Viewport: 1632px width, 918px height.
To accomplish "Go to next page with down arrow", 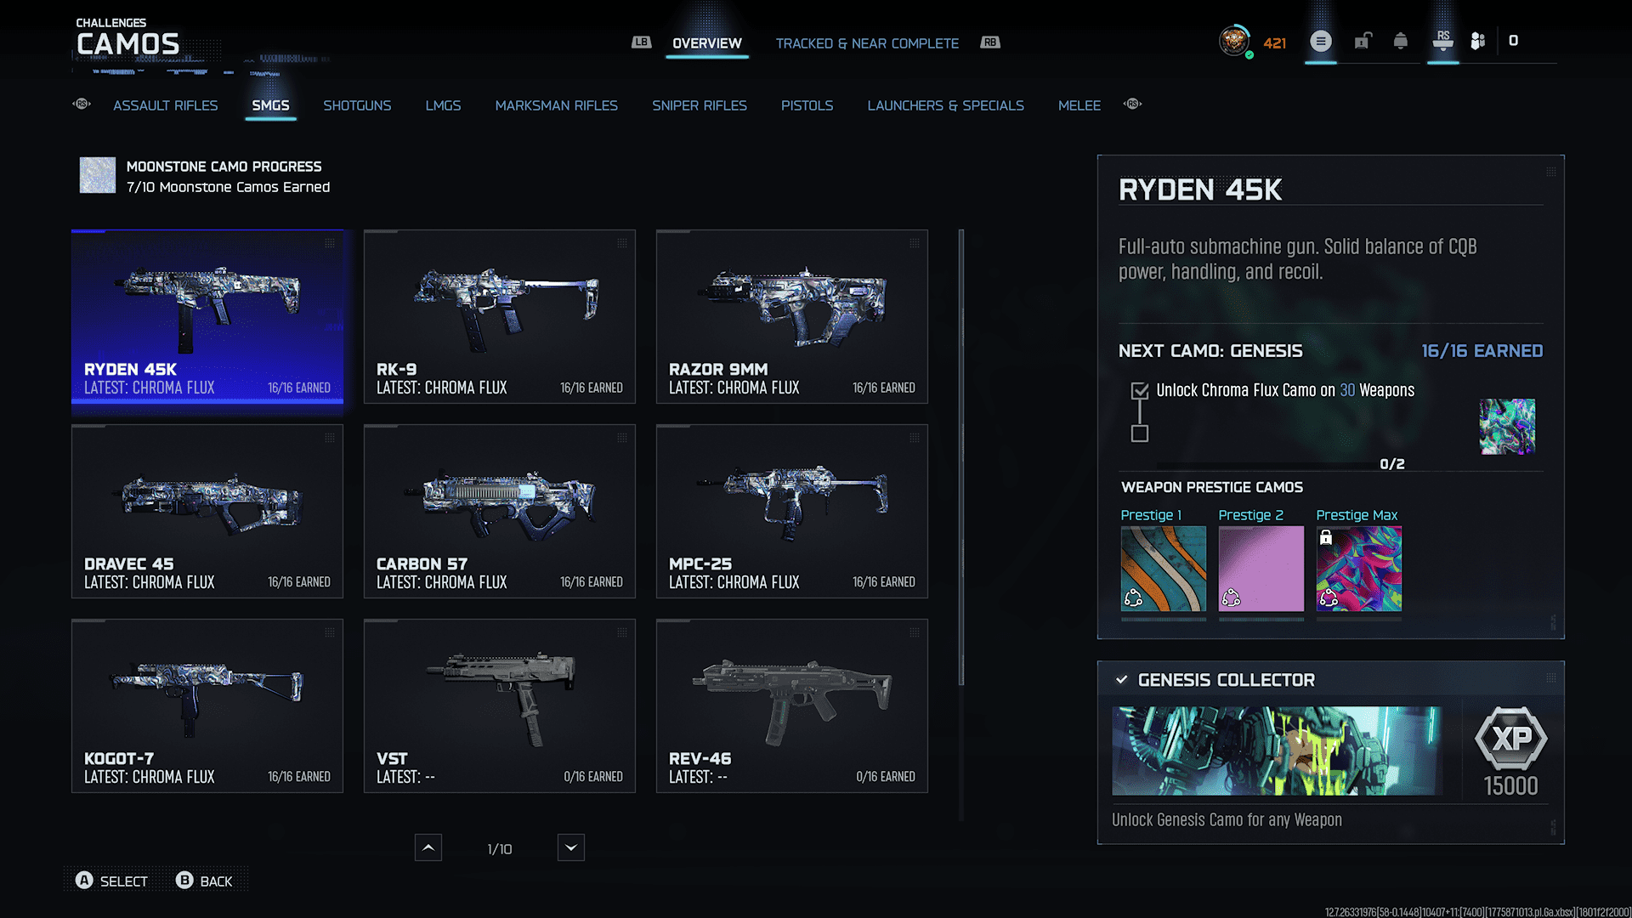I will pos(571,847).
